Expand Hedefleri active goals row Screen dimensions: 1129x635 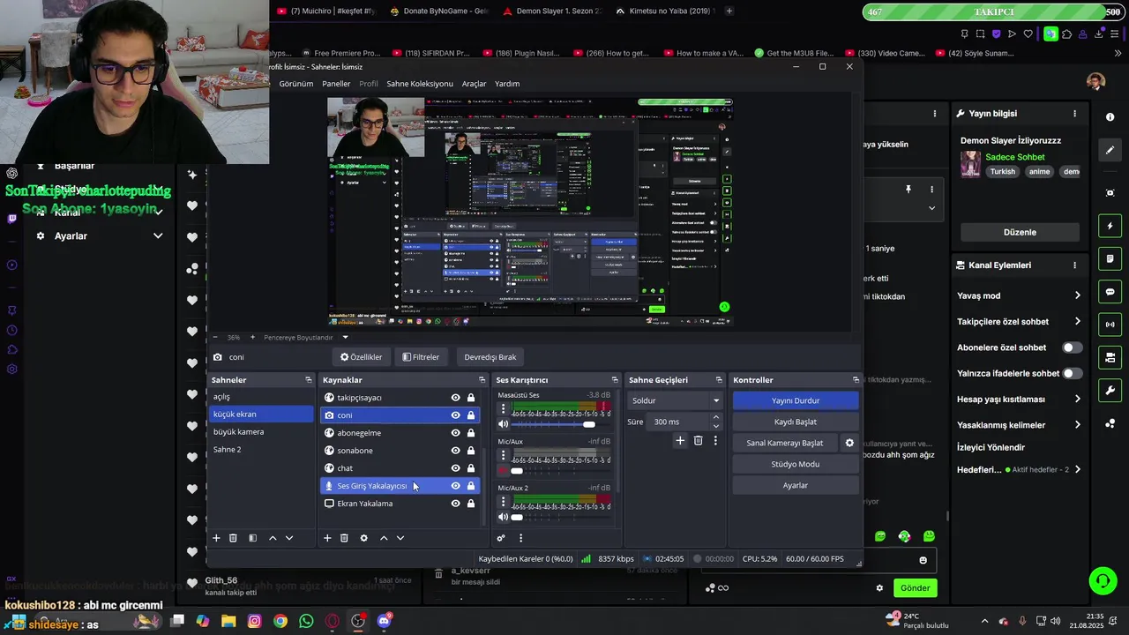click(1077, 470)
